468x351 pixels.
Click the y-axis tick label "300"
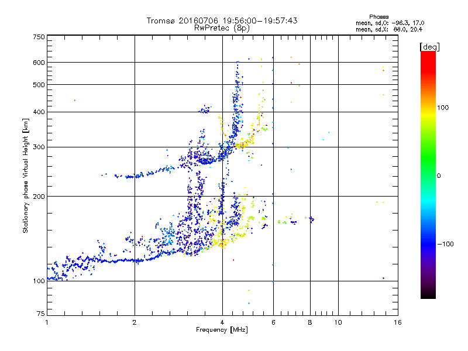39,147
